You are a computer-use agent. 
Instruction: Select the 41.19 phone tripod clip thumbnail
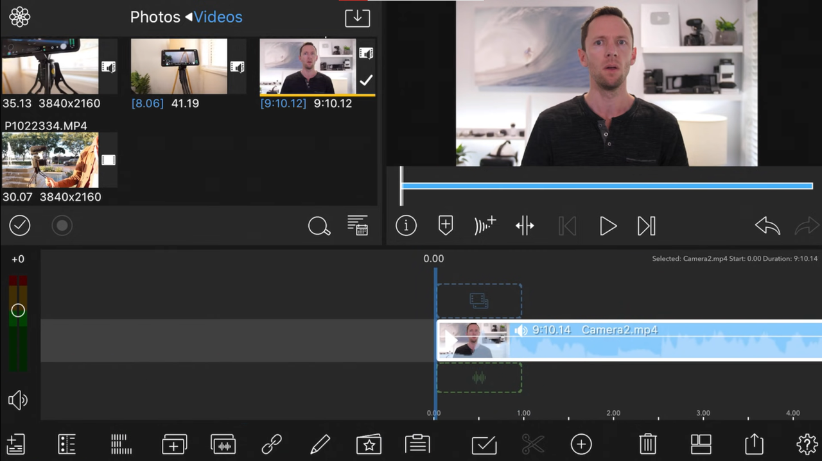pyautogui.click(x=179, y=66)
